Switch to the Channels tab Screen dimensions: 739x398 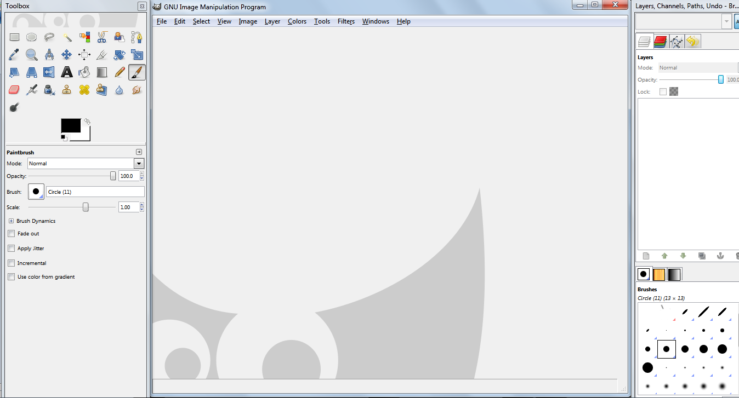(661, 41)
